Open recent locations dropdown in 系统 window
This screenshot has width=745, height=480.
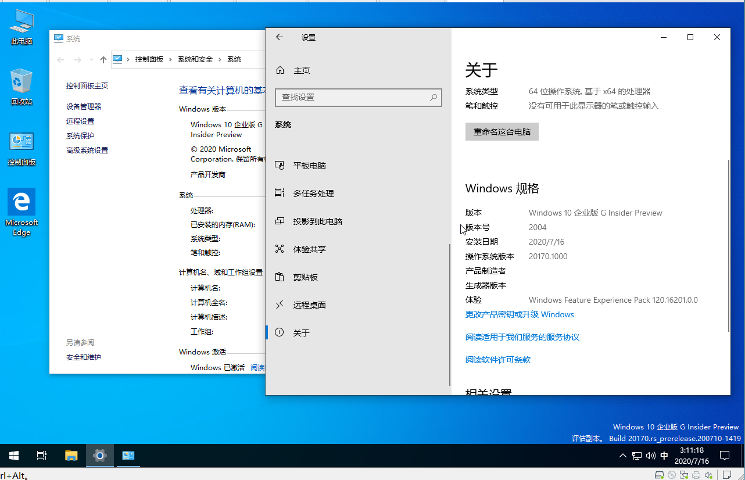click(91, 59)
